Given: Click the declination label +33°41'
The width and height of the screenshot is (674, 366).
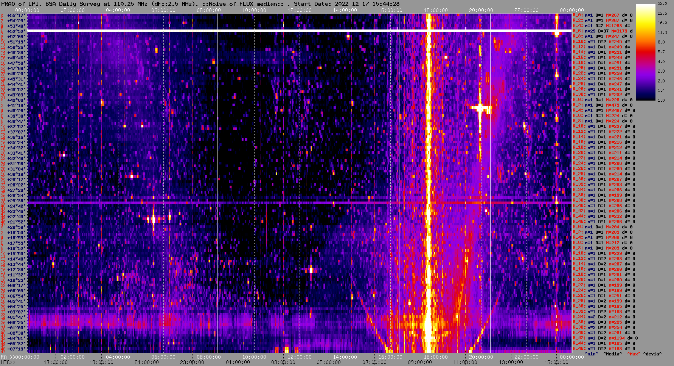Looking at the screenshot, I should (16, 153).
